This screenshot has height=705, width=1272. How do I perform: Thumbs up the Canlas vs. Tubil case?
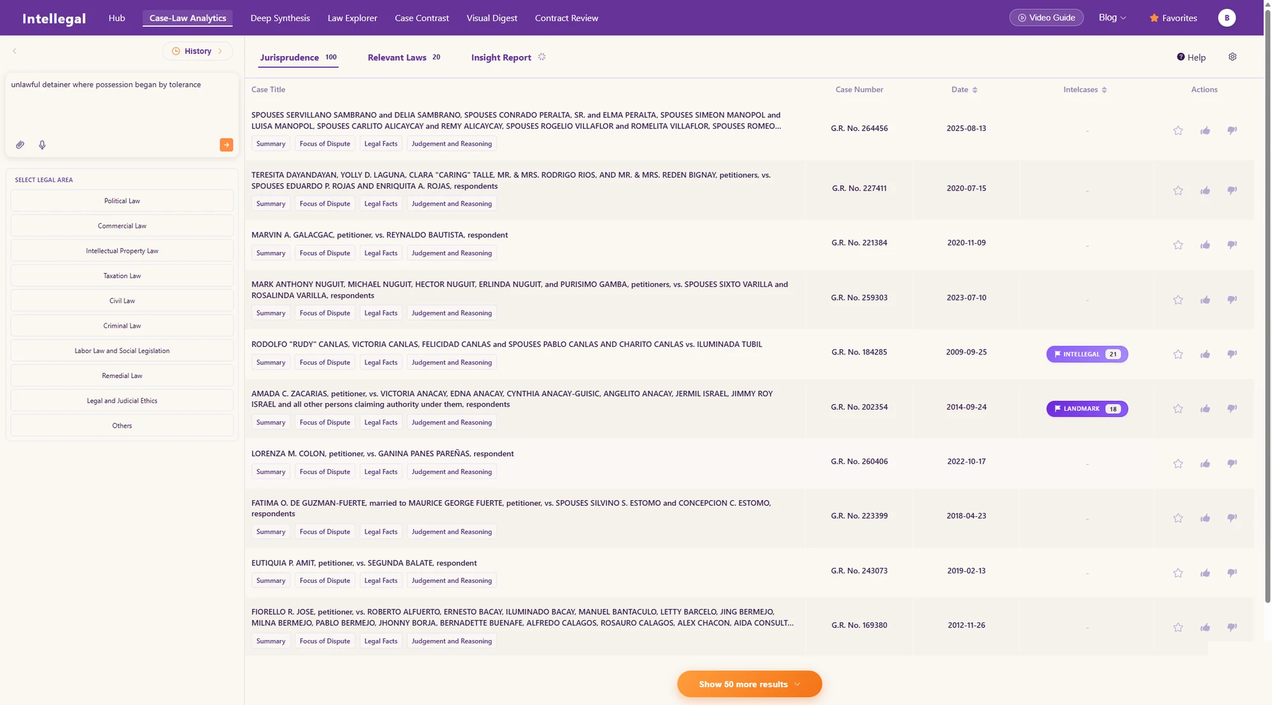pos(1205,354)
